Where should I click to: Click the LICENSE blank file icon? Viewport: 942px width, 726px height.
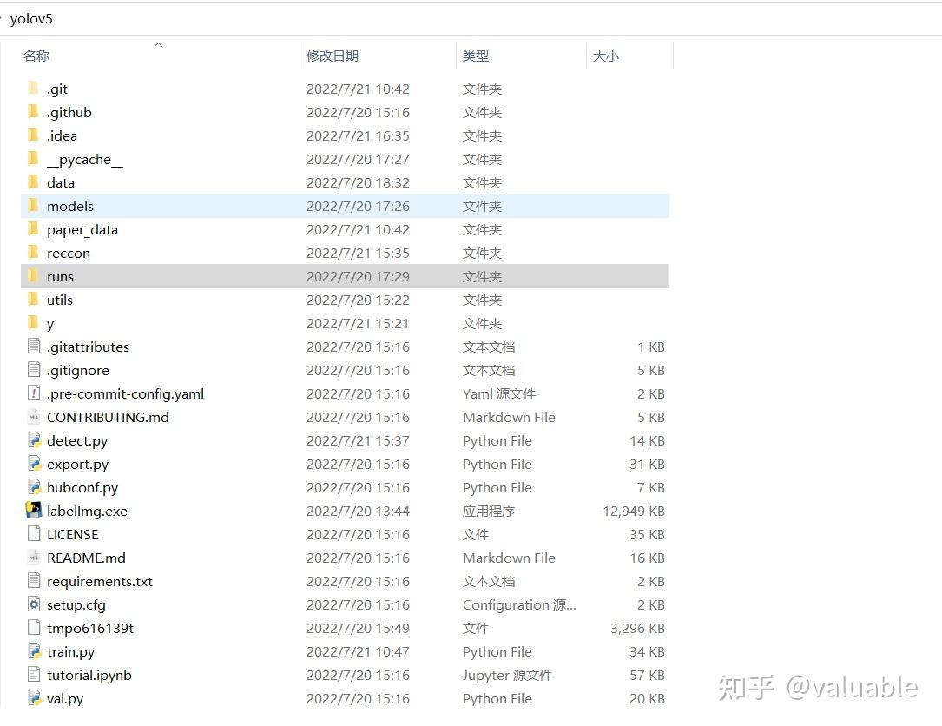click(x=34, y=534)
